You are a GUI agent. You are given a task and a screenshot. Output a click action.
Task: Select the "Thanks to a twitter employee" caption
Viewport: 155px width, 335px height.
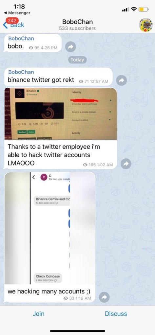(x=53, y=155)
